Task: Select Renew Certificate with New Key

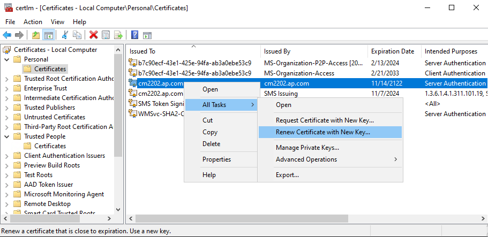Action: point(330,132)
